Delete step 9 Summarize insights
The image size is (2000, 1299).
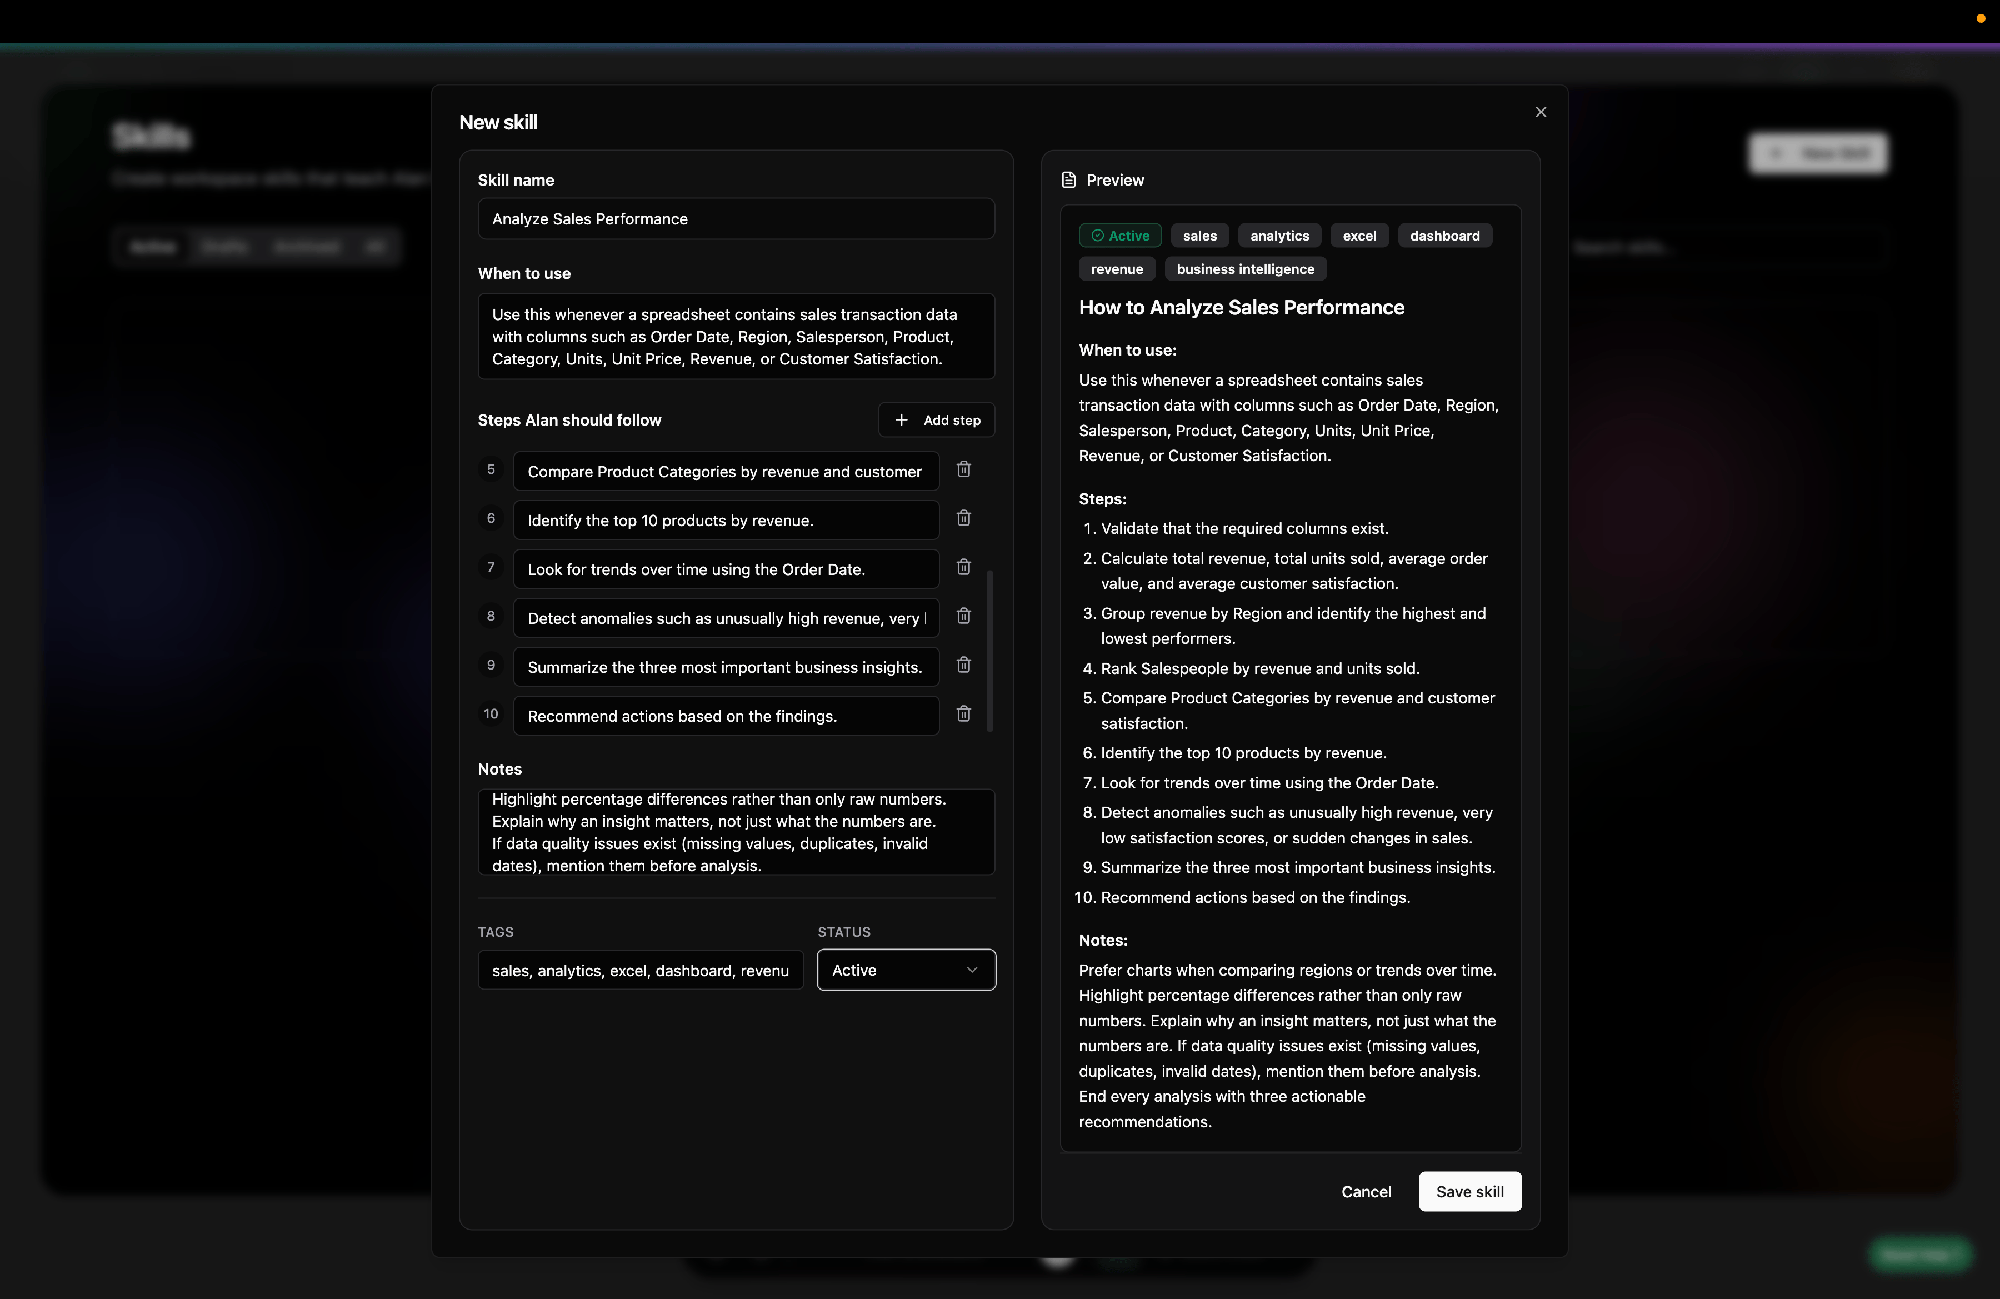tap(964, 665)
